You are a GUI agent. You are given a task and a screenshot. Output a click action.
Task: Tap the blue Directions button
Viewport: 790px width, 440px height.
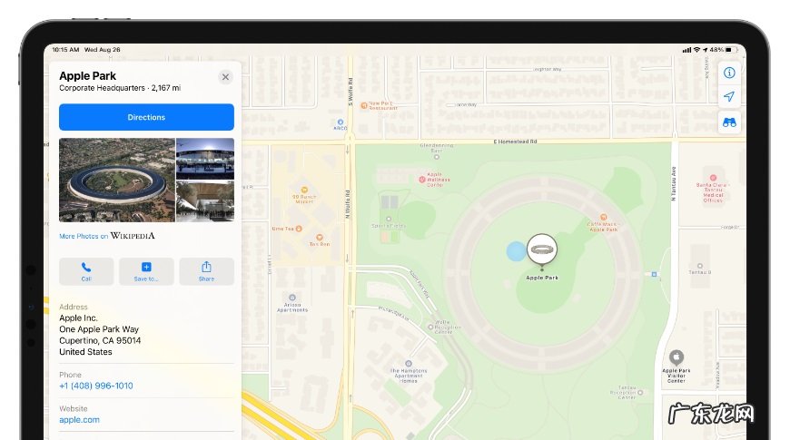pyautogui.click(x=146, y=117)
